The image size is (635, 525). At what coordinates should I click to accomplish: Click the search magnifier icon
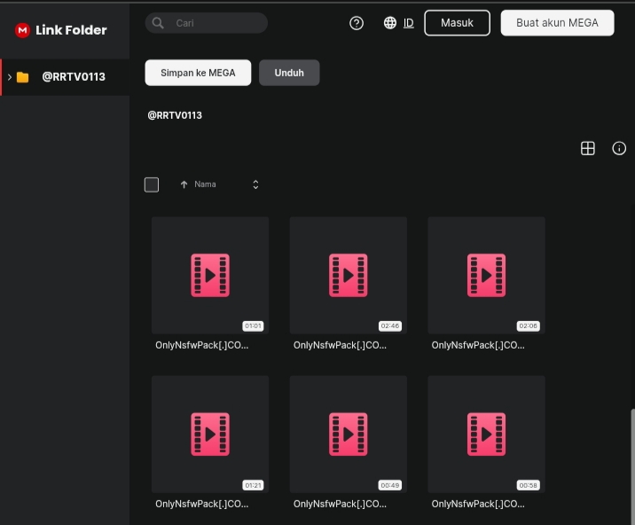pyautogui.click(x=158, y=23)
